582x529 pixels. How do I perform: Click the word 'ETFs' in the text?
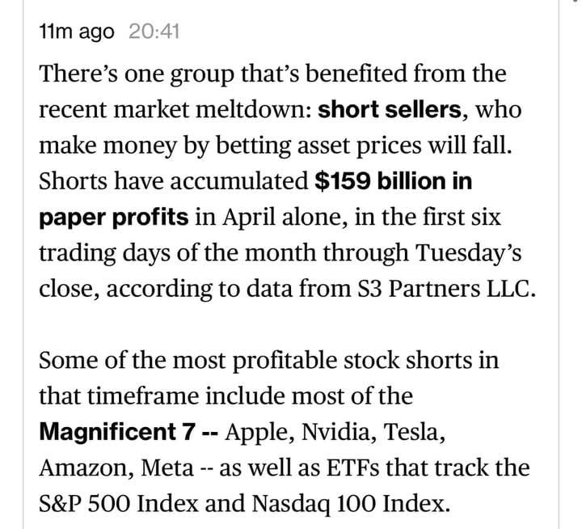(x=352, y=468)
